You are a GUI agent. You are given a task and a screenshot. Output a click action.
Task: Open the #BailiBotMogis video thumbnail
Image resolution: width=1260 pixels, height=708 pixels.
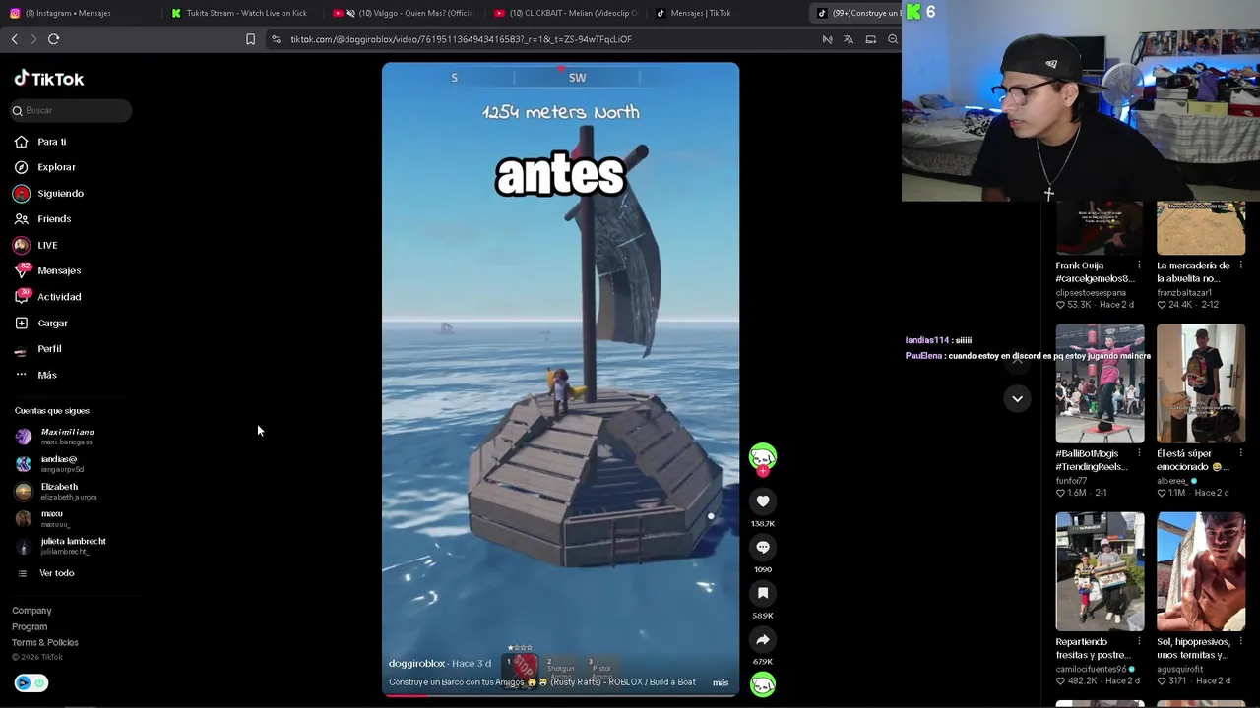click(1100, 383)
